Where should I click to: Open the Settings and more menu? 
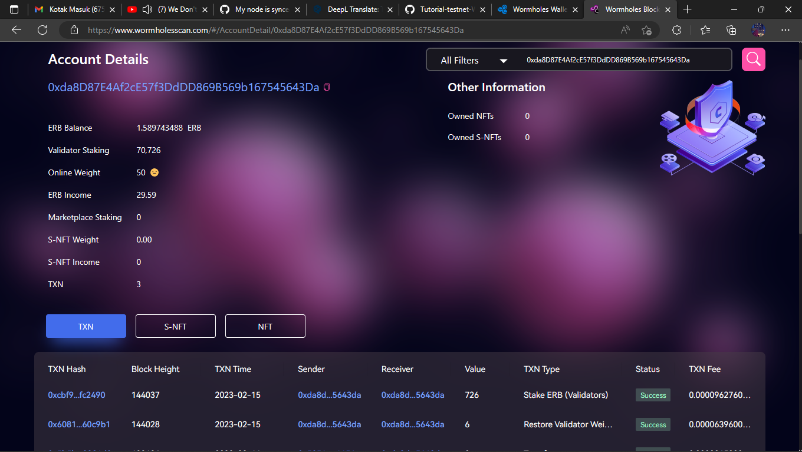pos(785,29)
